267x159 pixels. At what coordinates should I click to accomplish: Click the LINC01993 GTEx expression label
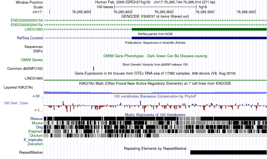pos(34,78)
